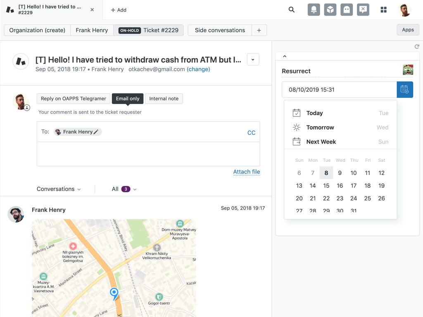Switch reply mode to Internal note
Screen dimensions: 423x317
[164, 99]
